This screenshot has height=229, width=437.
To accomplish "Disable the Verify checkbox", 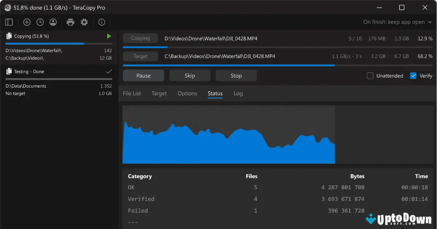I will pyautogui.click(x=413, y=75).
